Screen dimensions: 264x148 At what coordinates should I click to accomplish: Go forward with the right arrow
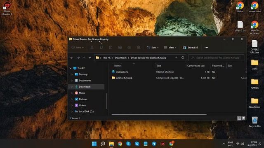tap(78, 58)
